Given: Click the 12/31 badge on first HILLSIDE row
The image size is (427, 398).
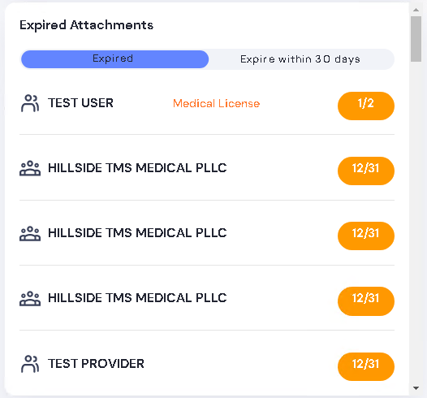Looking at the screenshot, I should click(366, 171).
